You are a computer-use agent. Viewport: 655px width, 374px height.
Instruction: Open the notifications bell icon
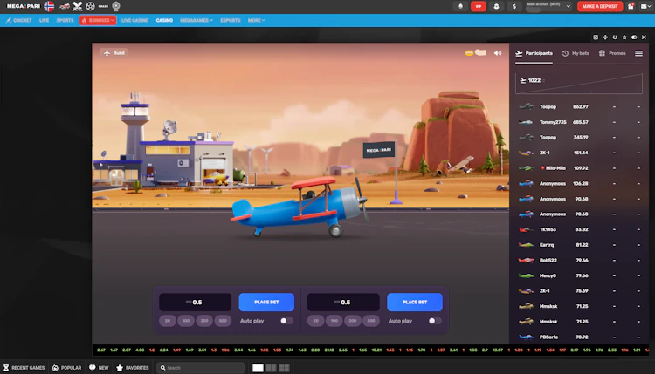pos(460,6)
